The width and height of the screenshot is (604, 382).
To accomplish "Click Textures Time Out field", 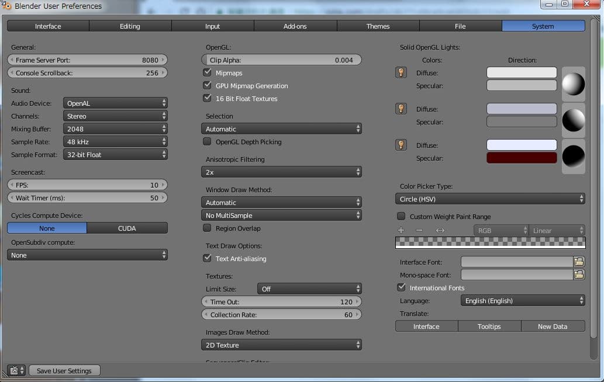I will click(x=281, y=301).
